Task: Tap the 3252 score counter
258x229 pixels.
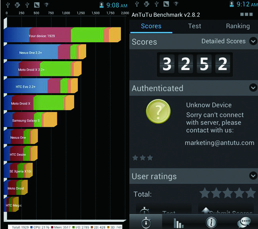Action: point(195,64)
